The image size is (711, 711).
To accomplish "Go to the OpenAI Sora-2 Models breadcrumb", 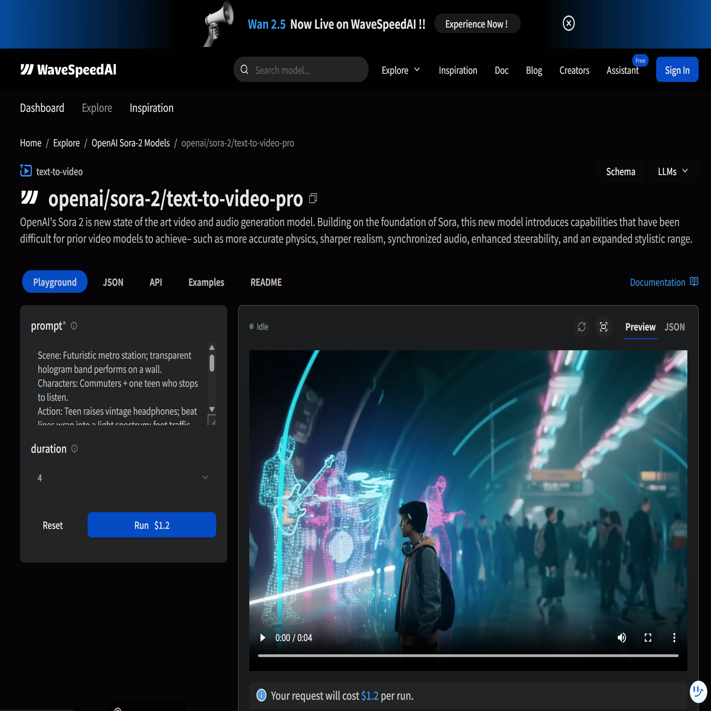I will [x=130, y=143].
